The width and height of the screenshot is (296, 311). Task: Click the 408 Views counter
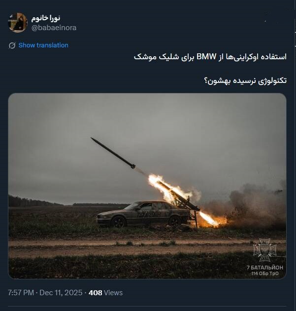click(106, 293)
